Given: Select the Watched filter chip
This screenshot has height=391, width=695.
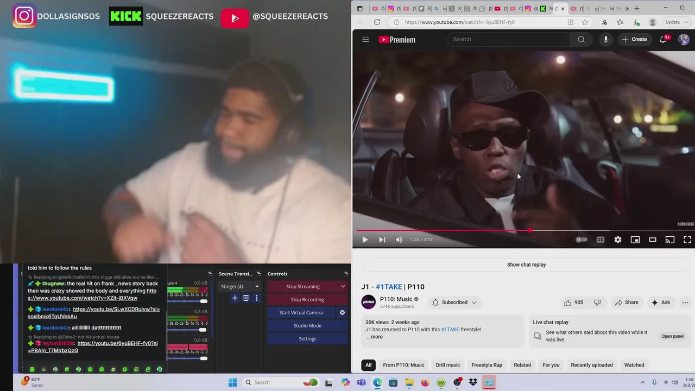Looking at the screenshot, I should point(634,365).
